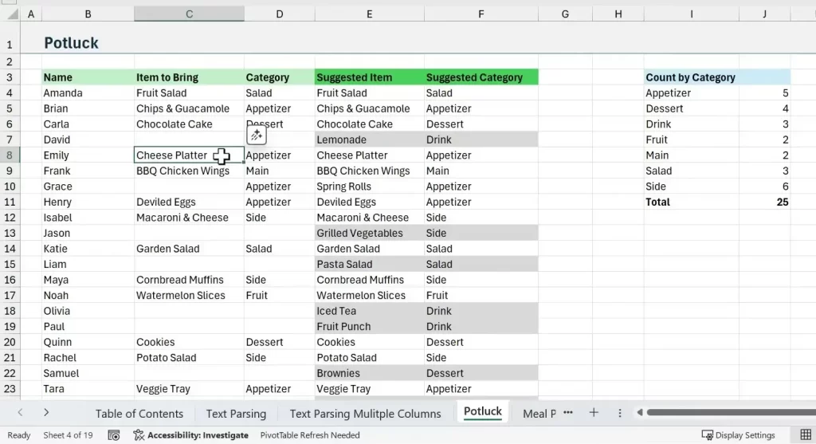The image size is (816, 444).
Task: Click the macro recording status bar icon
Action: (114, 435)
